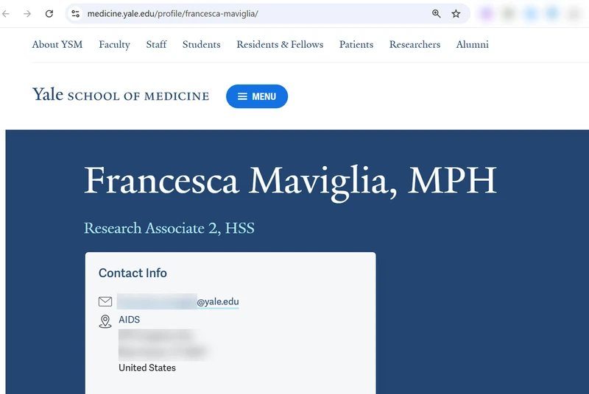Click the location pin icon
Image resolution: width=589 pixels, height=394 pixels.
coord(105,320)
